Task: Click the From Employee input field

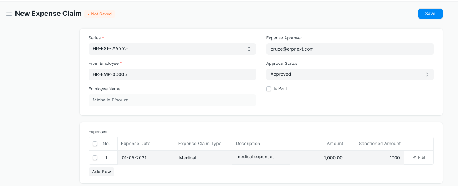Action: click(172, 74)
